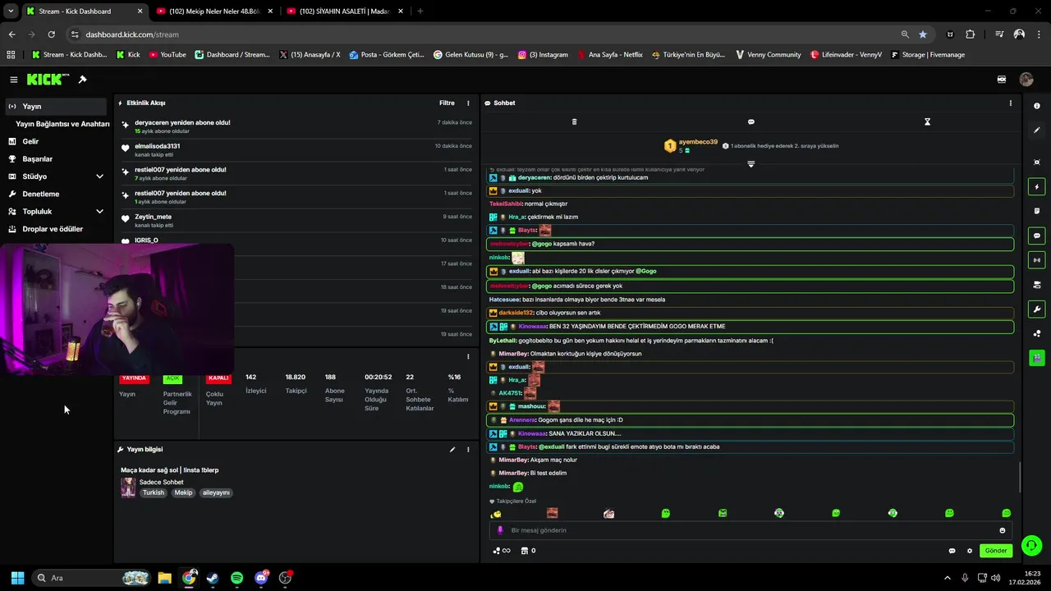The height and width of the screenshot is (591, 1051).
Task: Open Etkinlik Akışı three-dot options menu
Action: pos(469,103)
